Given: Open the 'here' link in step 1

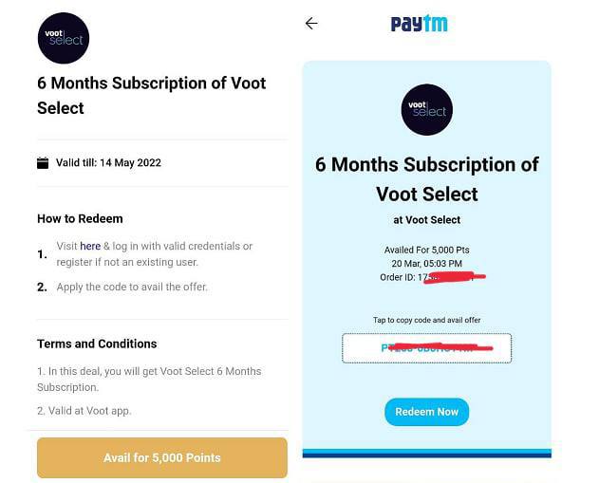Looking at the screenshot, I should pyautogui.click(x=90, y=247).
